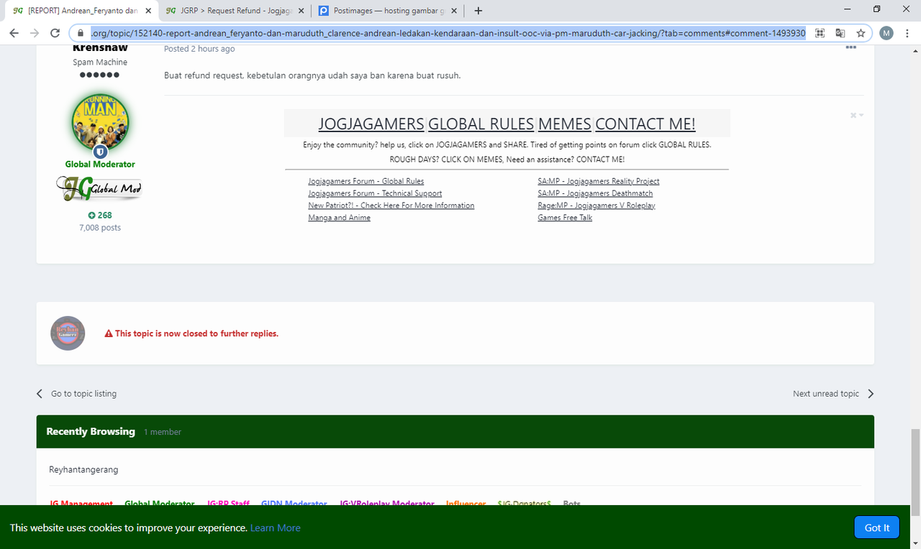921x549 pixels.
Task: Accept cookies with the Got It button
Action: click(877, 527)
